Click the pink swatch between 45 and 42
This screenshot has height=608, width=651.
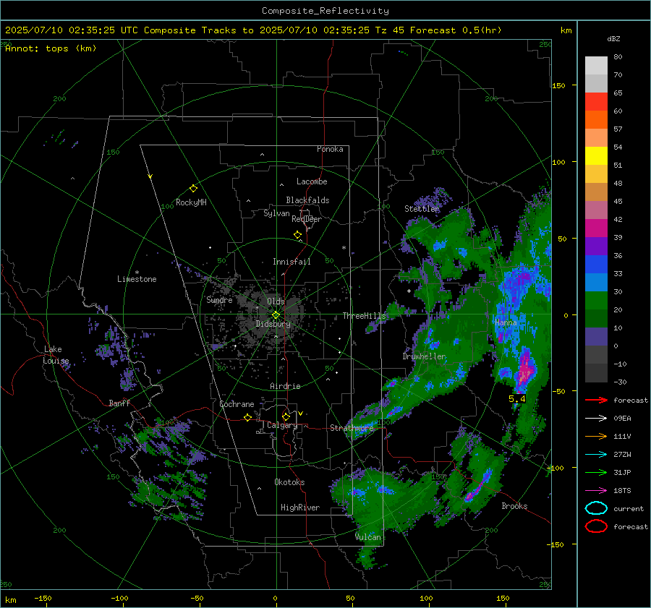coord(596,210)
